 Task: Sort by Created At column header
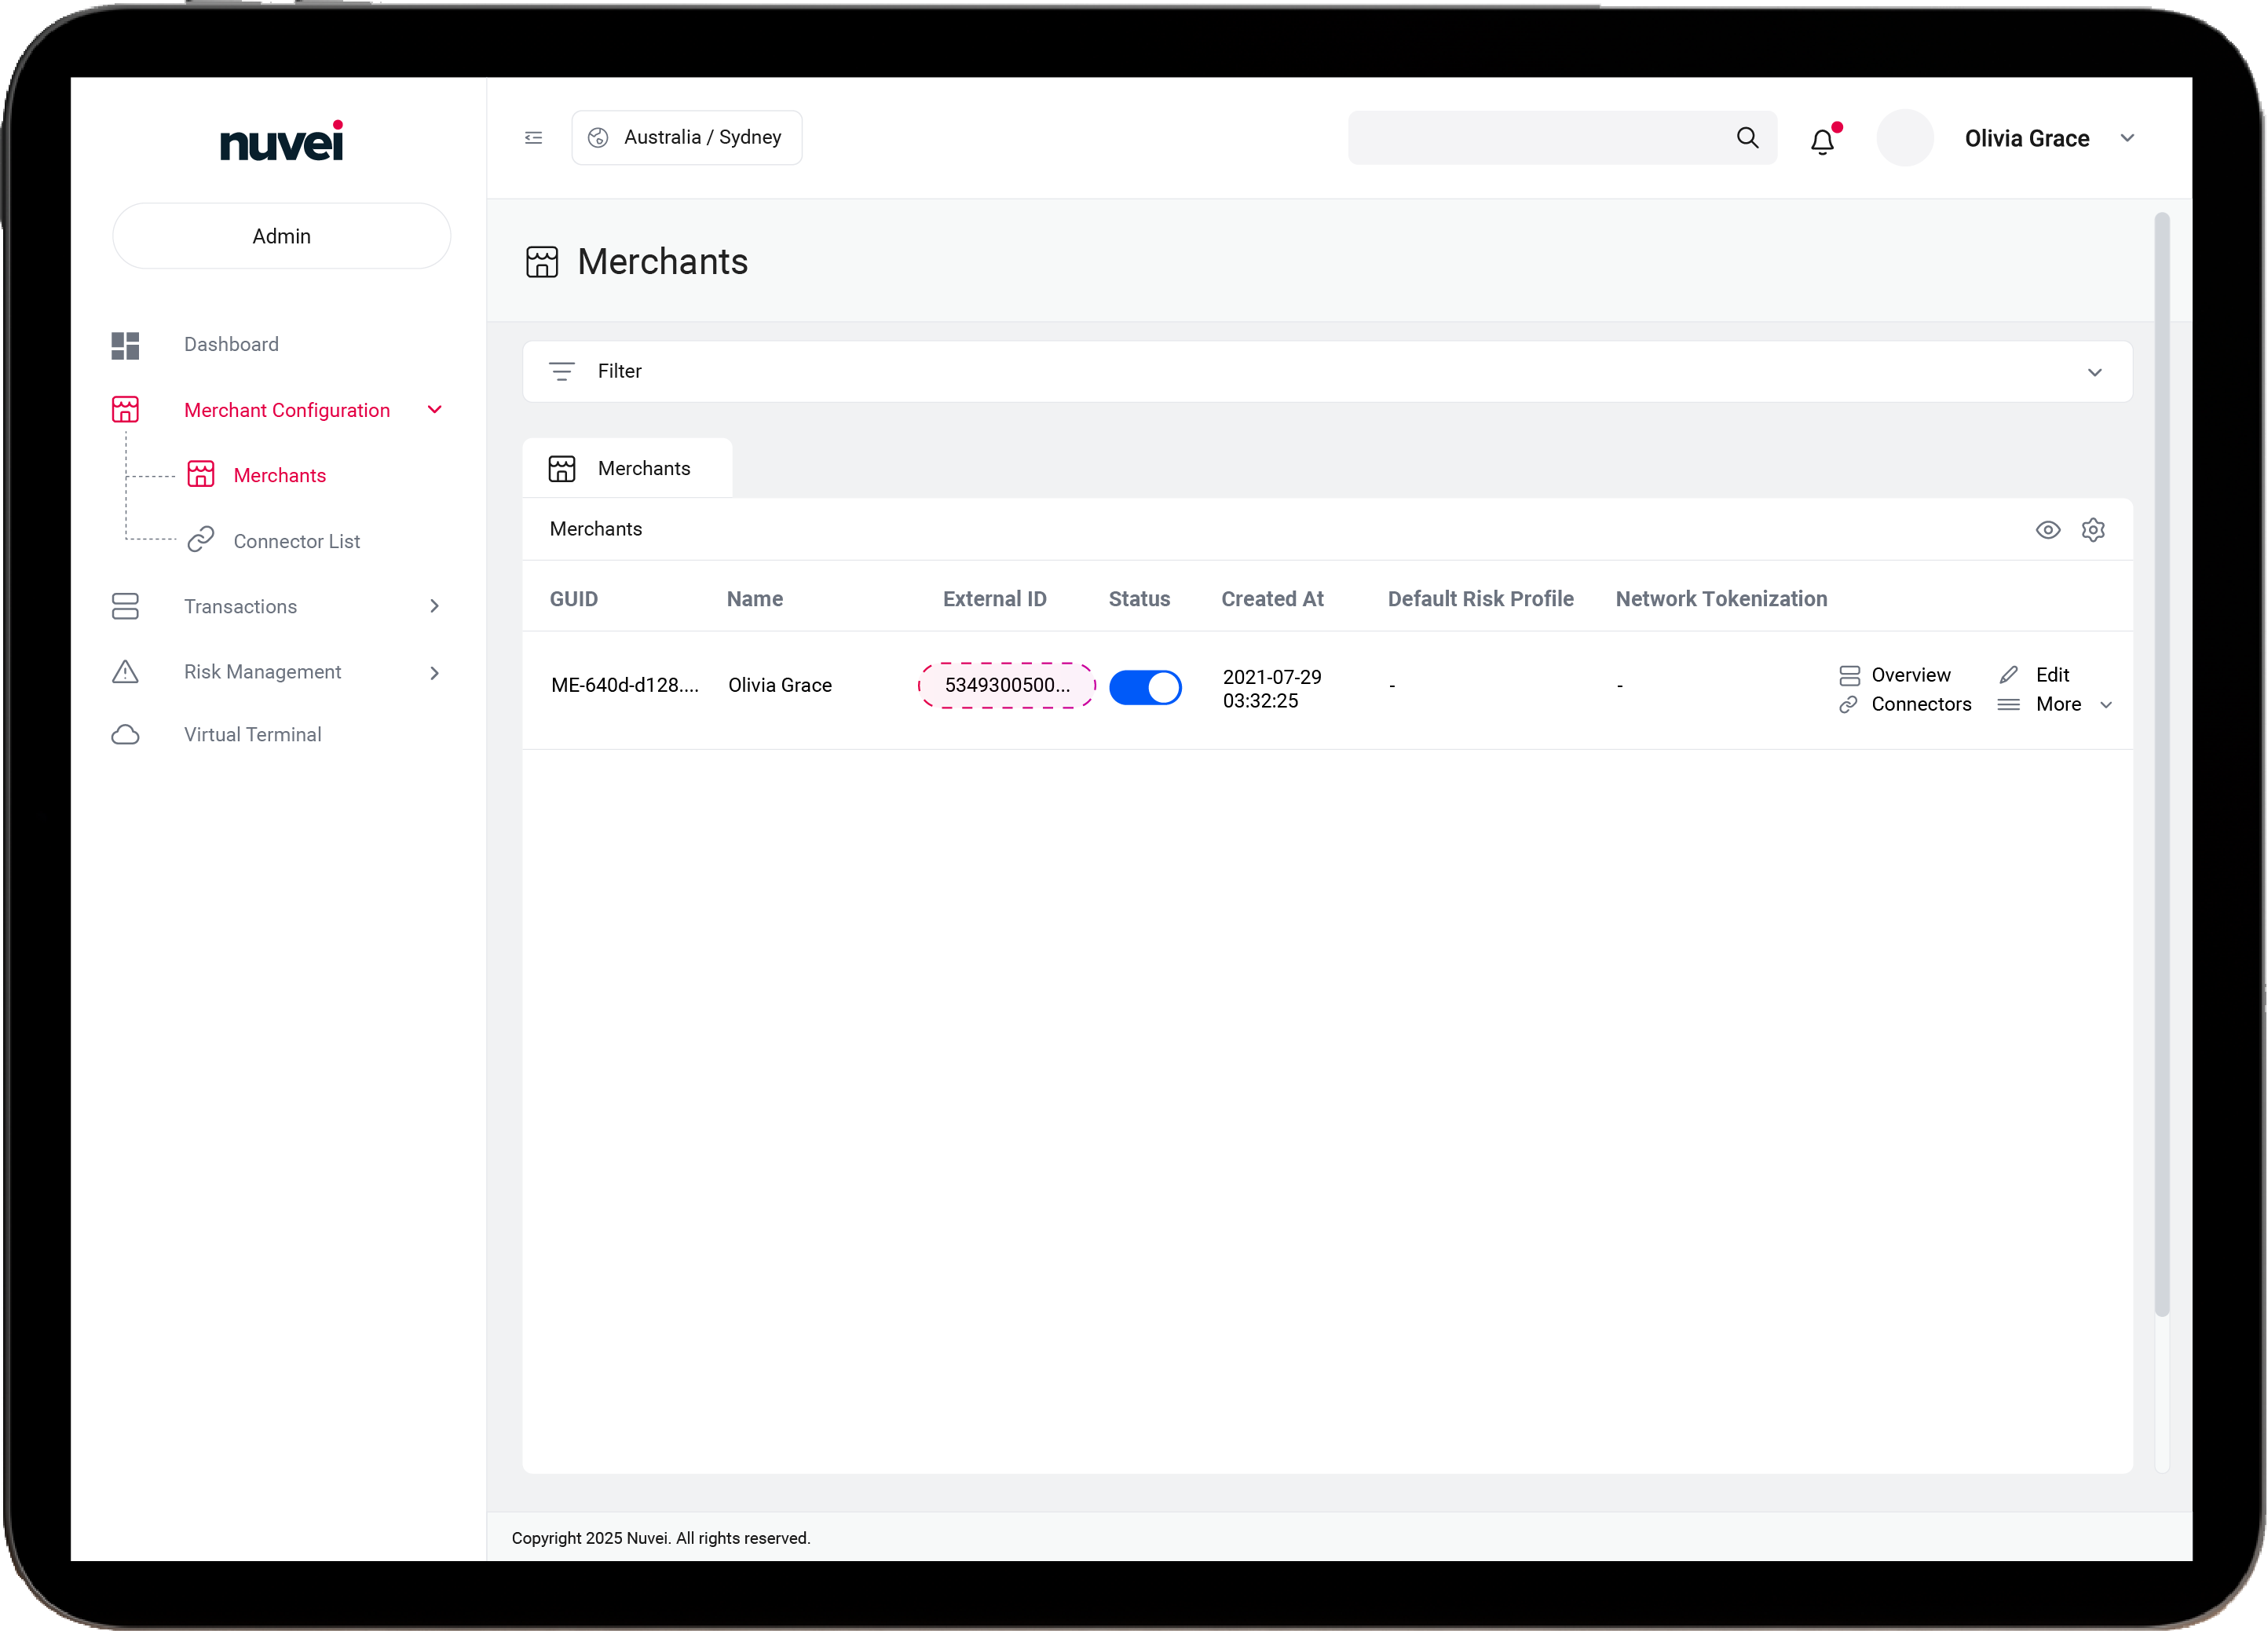[x=1272, y=599]
